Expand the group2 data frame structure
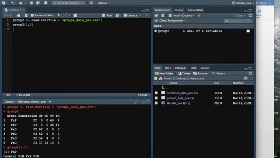The height and width of the screenshot is (158, 280). (x=156, y=31)
